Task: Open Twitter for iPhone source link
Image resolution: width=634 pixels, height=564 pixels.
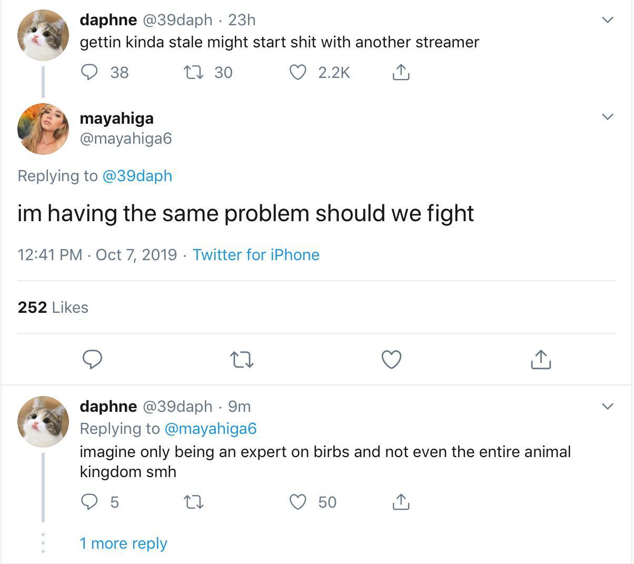Action: [x=256, y=255]
